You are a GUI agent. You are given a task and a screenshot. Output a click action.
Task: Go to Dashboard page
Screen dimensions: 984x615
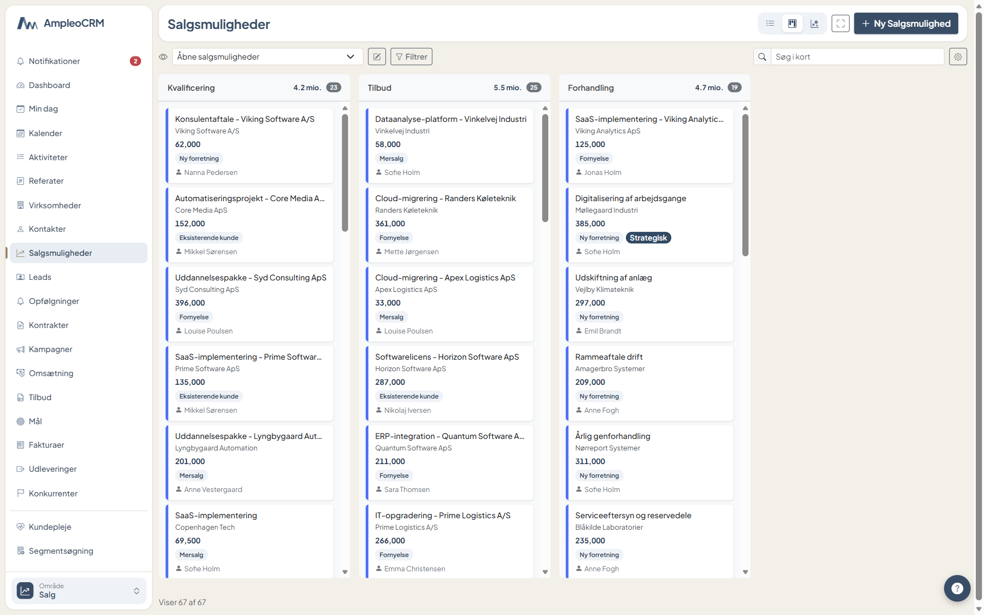(x=79, y=85)
